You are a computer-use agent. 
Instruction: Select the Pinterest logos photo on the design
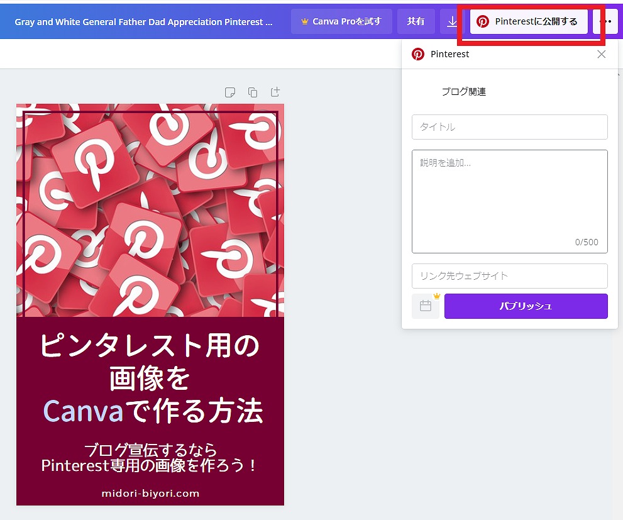(x=150, y=210)
